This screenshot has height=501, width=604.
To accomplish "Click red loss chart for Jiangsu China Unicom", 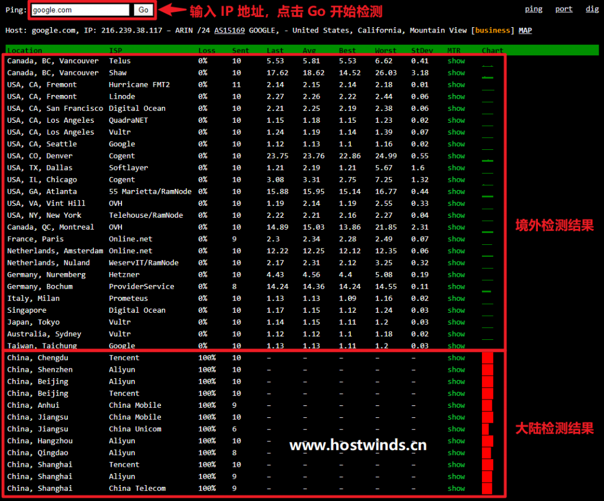I will [485, 429].
